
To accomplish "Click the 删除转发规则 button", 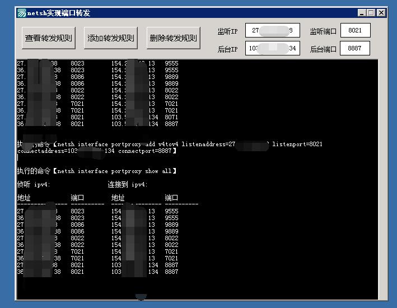I will click(x=174, y=38).
